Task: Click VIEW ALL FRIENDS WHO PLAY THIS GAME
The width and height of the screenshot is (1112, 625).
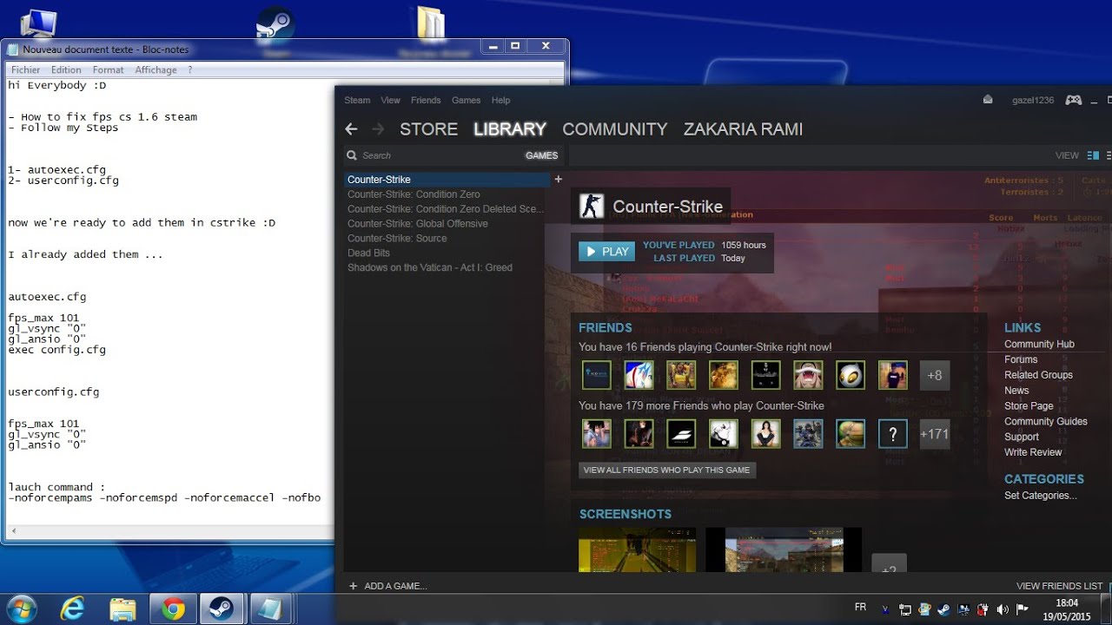Action: [666, 470]
